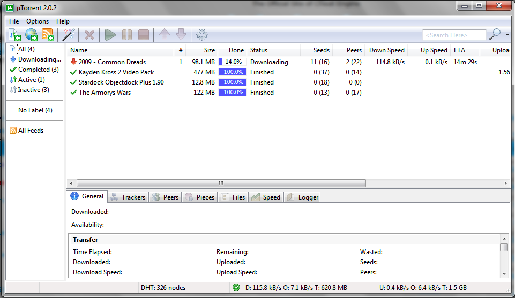Sort by the Down Speed column header

point(386,50)
